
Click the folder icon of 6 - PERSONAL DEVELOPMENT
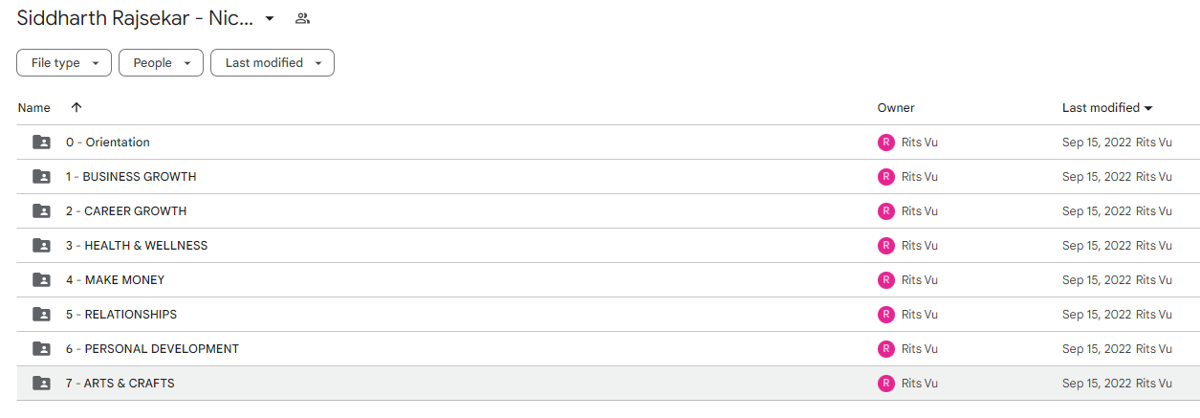pos(41,349)
